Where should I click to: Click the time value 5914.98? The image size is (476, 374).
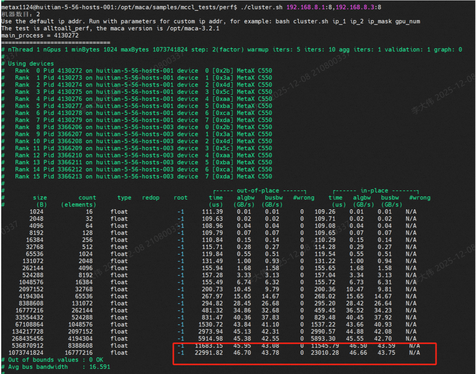point(211,339)
